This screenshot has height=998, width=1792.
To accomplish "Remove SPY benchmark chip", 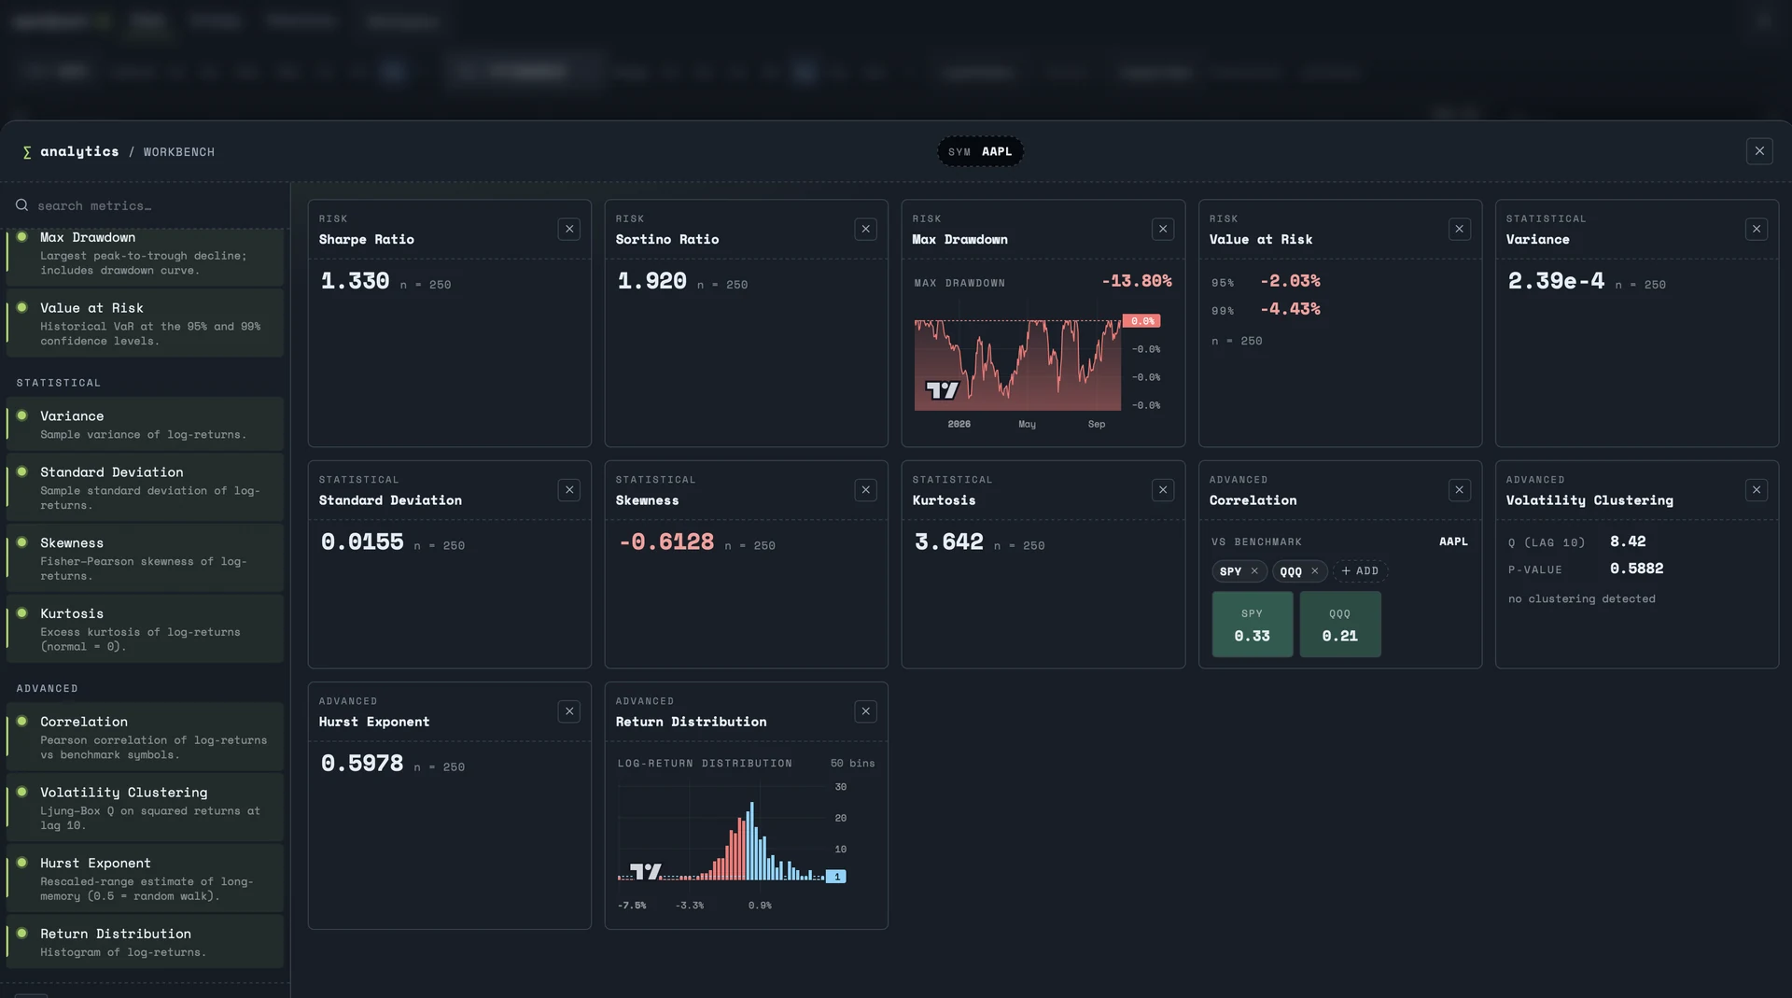I will tap(1254, 571).
